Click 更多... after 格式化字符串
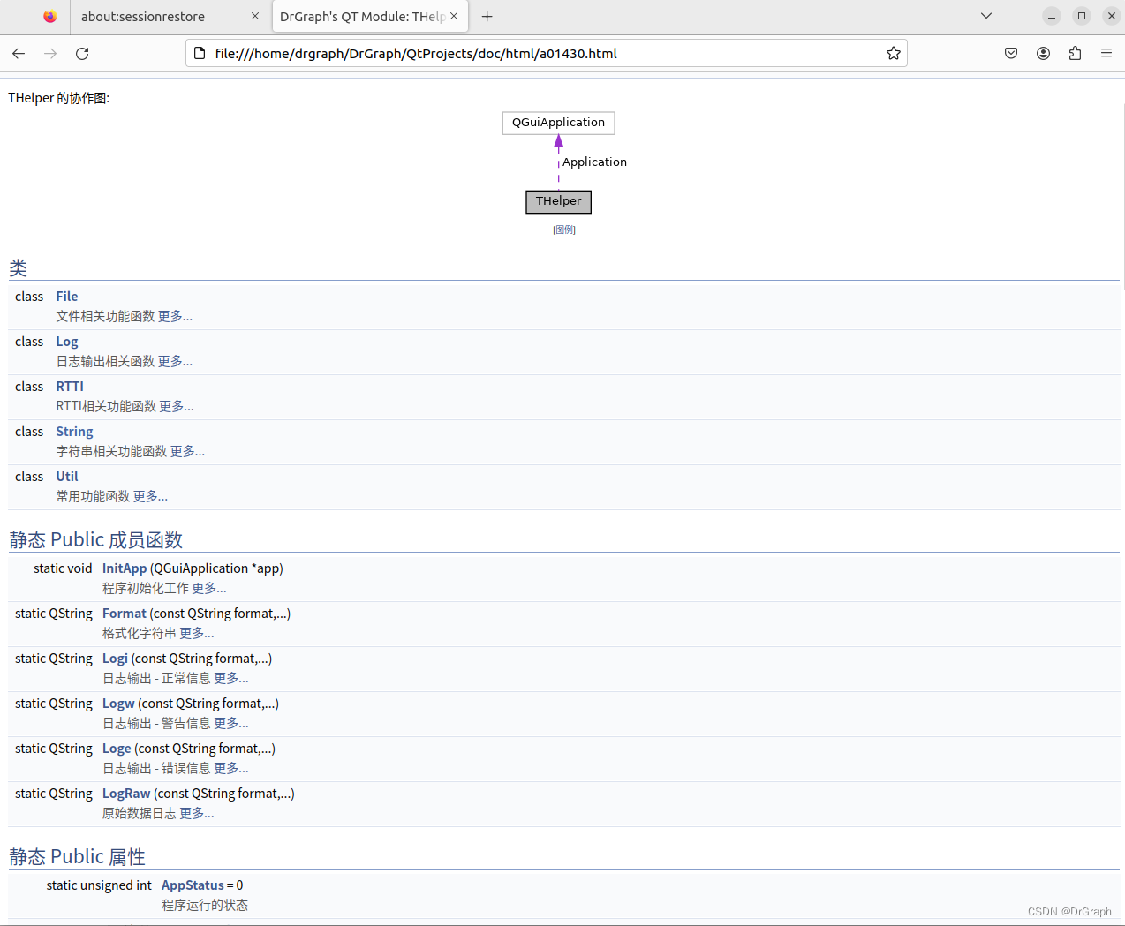The image size is (1125, 926). pyautogui.click(x=197, y=633)
